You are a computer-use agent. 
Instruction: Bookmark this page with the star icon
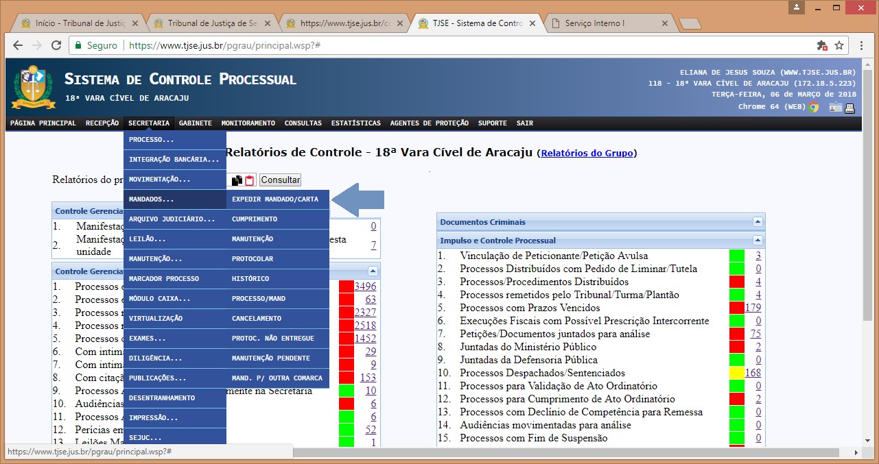tap(839, 45)
